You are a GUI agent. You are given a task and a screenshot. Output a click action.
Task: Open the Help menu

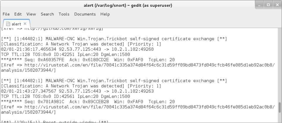pyautogui.click(x=105, y=14)
